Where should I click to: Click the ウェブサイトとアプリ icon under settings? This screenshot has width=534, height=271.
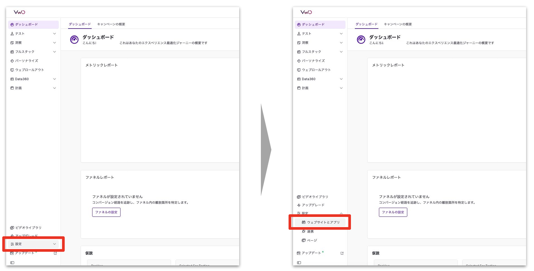coord(304,222)
